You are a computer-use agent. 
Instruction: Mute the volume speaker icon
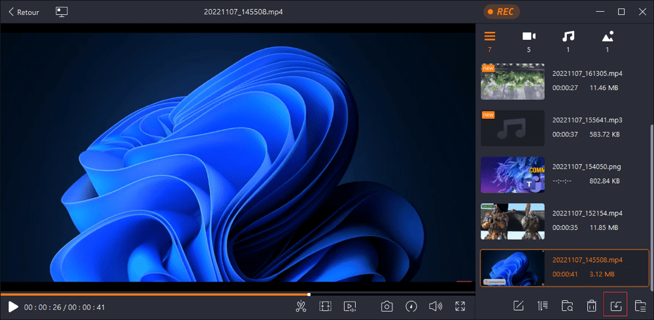click(x=436, y=307)
